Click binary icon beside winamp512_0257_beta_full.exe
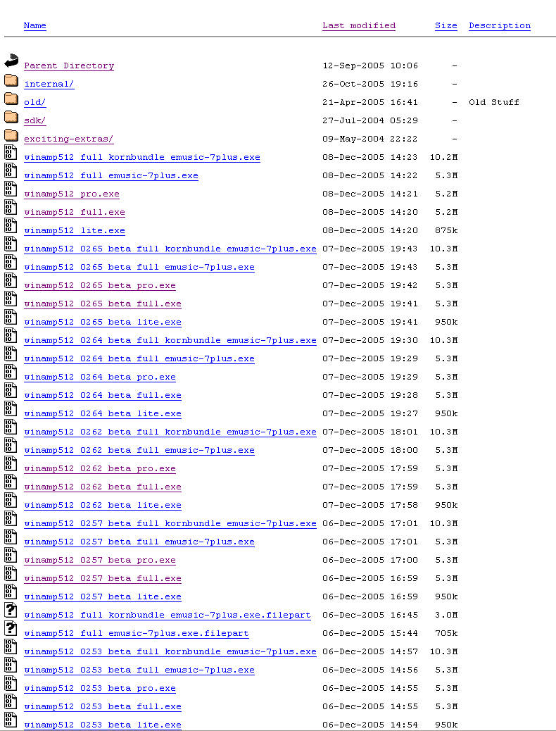Screen dimensions: 556x731 [11, 574]
